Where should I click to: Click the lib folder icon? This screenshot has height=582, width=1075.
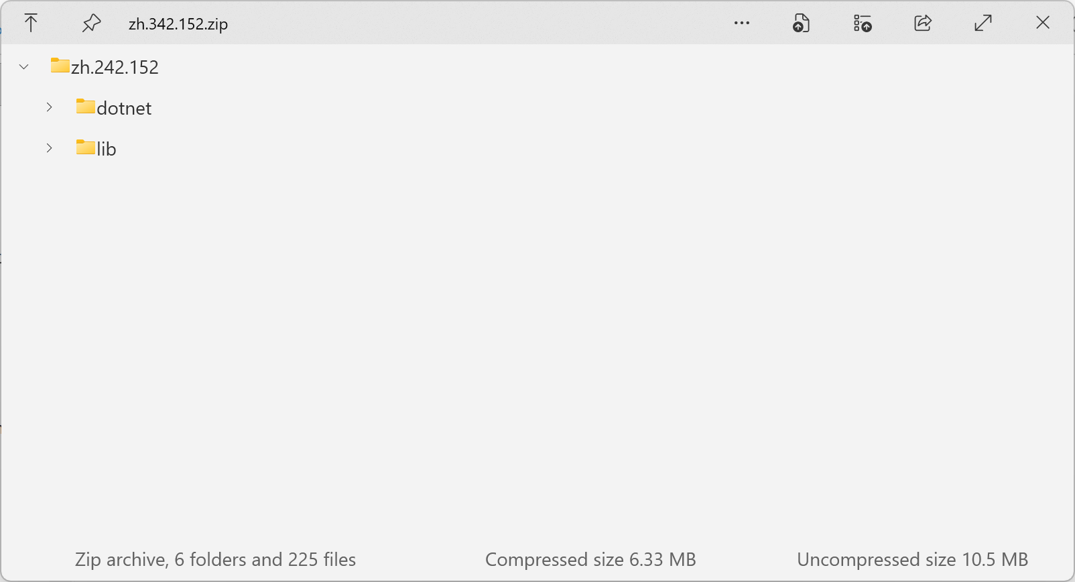point(86,148)
